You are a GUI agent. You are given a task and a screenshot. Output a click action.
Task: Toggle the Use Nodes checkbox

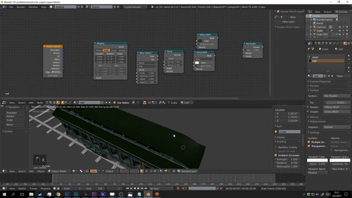(114, 103)
